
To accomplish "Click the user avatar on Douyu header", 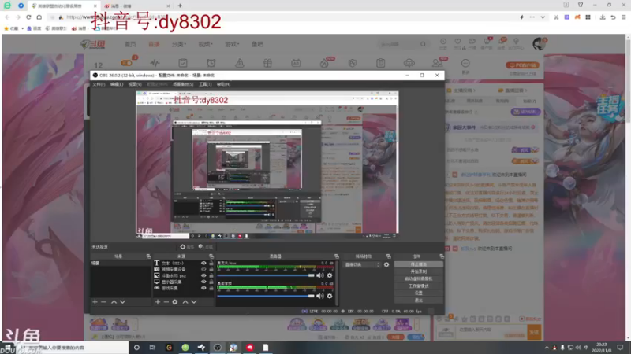I will [x=540, y=44].
